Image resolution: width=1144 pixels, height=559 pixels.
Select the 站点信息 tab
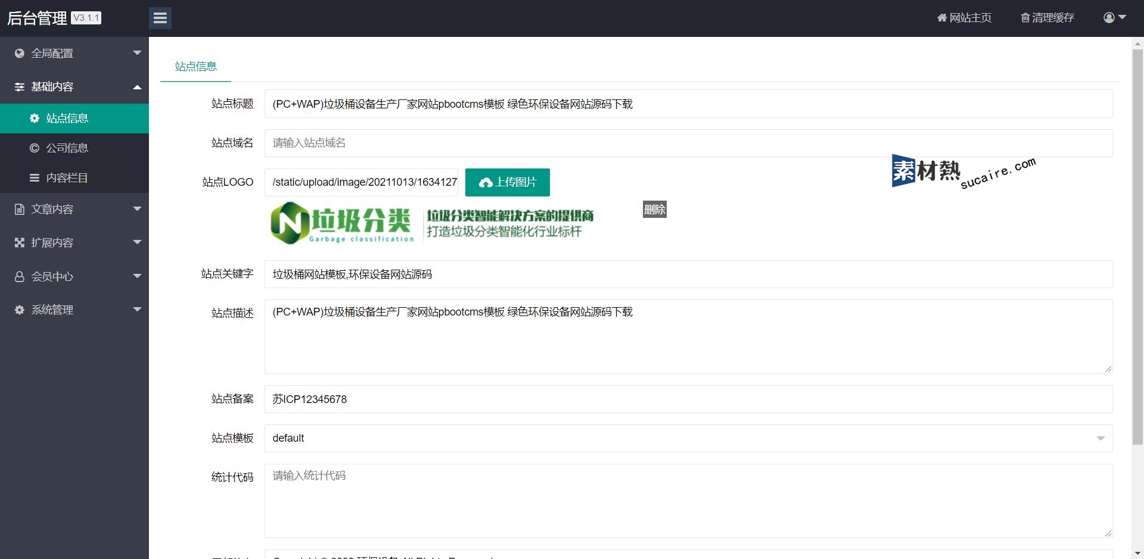(195, 66)
